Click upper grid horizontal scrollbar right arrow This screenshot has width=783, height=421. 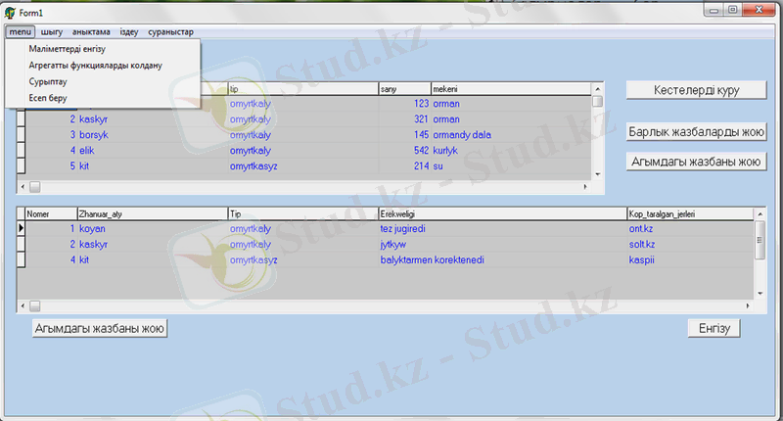pyautogui.click(x=585, y=187)
